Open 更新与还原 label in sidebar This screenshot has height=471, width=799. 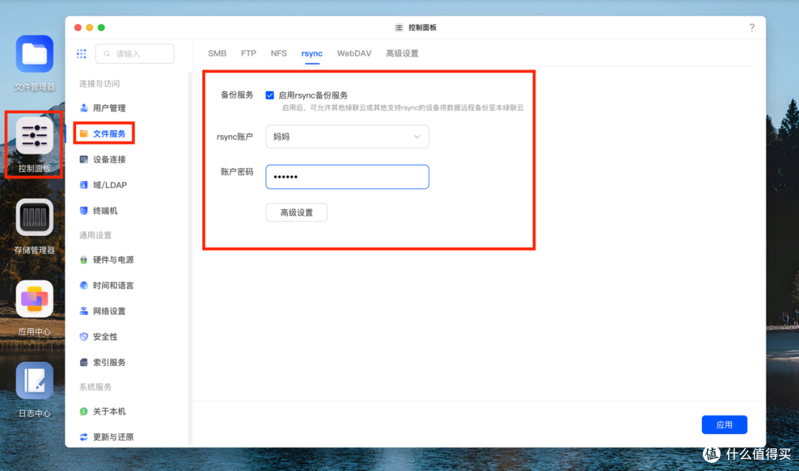[113, 437]
